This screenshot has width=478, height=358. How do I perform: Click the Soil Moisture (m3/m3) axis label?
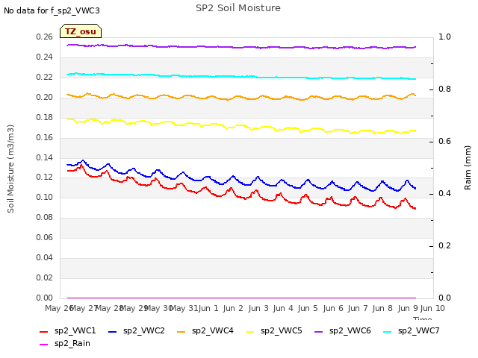pos(10,169)
